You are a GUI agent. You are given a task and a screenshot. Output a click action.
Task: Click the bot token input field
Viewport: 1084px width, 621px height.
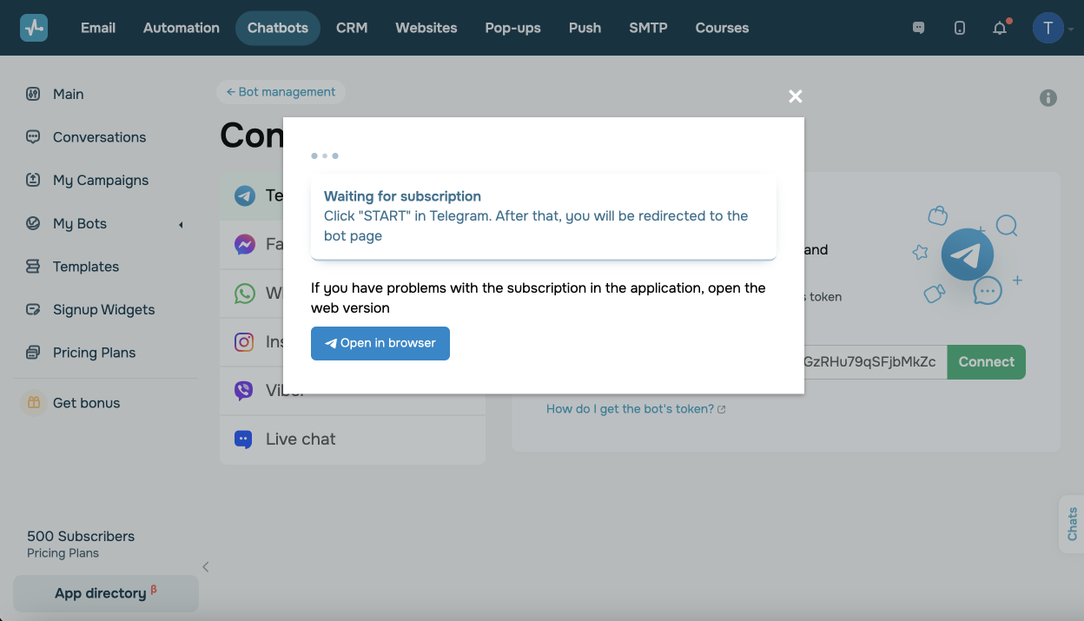coord(876,362)
